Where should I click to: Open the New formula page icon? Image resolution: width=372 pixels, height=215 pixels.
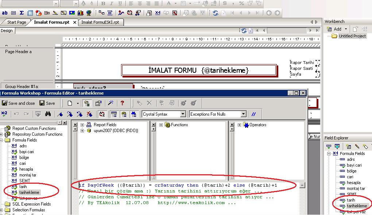tap(70, 103)
